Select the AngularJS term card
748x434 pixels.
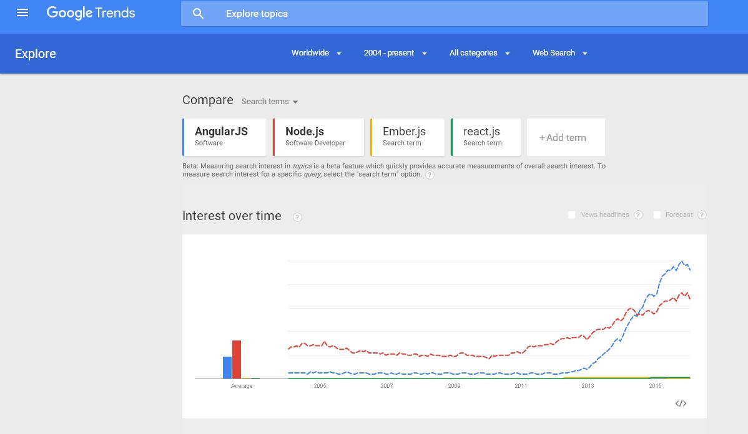tap(225, 137)
